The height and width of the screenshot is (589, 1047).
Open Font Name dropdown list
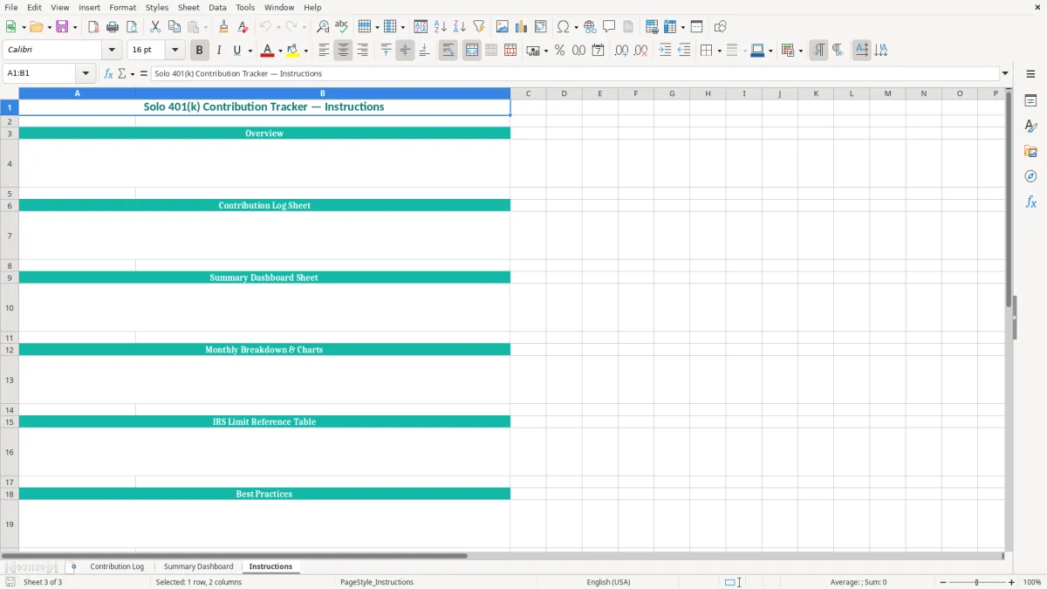tap(112, 51)
